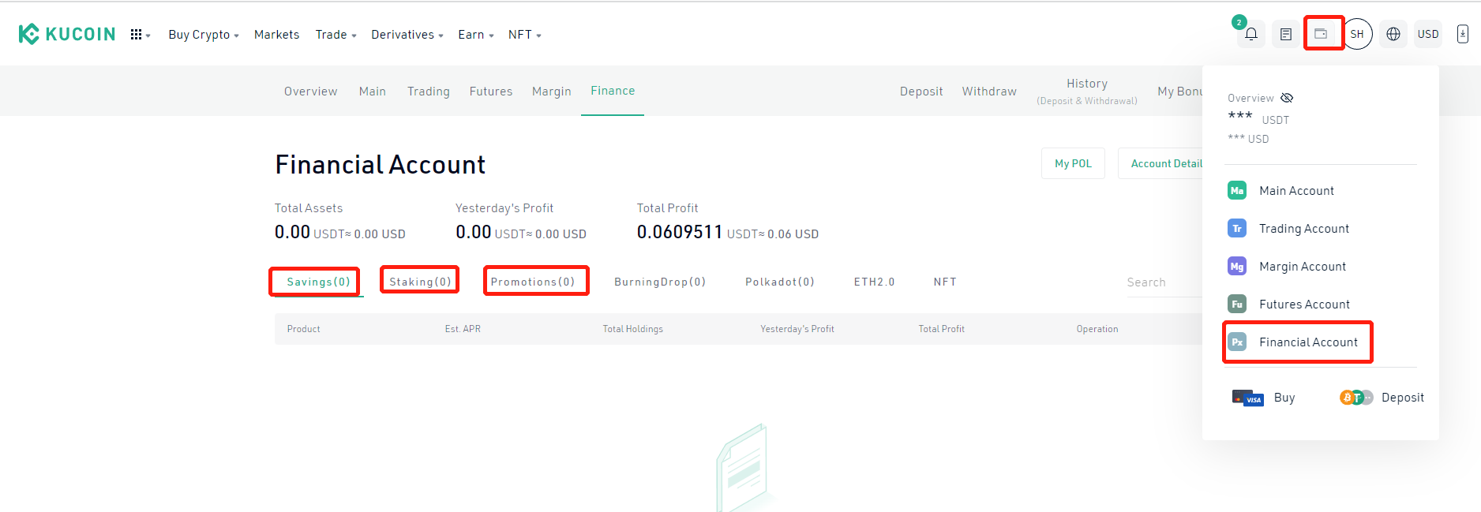The image size is (1481, 512).
Task: Open the orders document icon
Action: (x=1286, y=34)
